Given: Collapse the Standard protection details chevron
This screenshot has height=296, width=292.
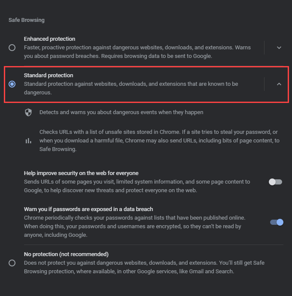Looking at the screenshot, I should click(x=279, y=84).
